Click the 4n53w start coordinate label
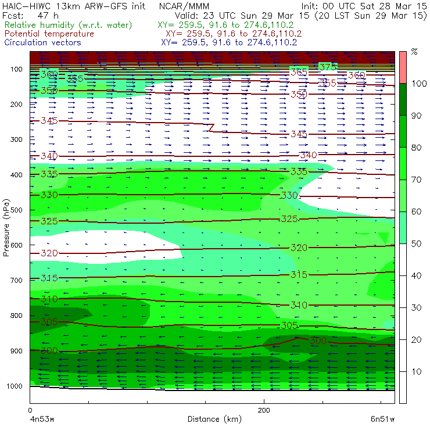The image size is (430, 430). (42, 419)
